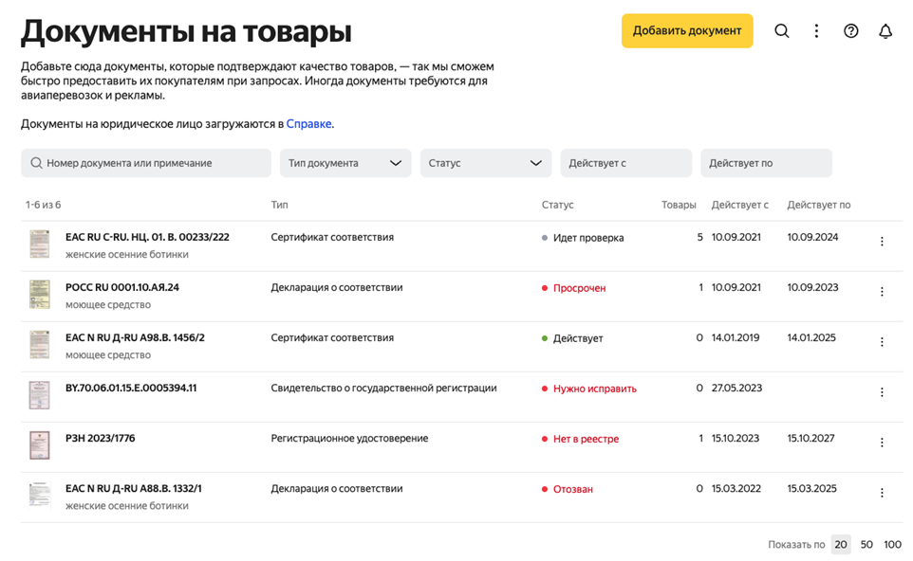Image resolution: width=913 pixels, height=561 pixels.
Task: Open thumbnail of EAC N RU Д-RU А88.В. 1332/1
Action: pos(39,496)
